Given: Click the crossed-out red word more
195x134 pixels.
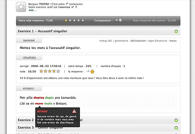Looking at the screenshot, I should (39, 103).
